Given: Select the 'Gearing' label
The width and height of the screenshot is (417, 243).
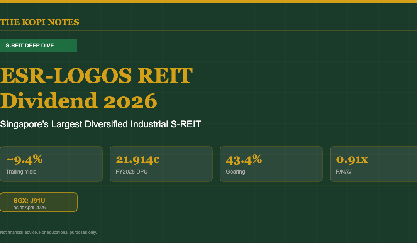Looking at the screenshot, I should point(236,172).
